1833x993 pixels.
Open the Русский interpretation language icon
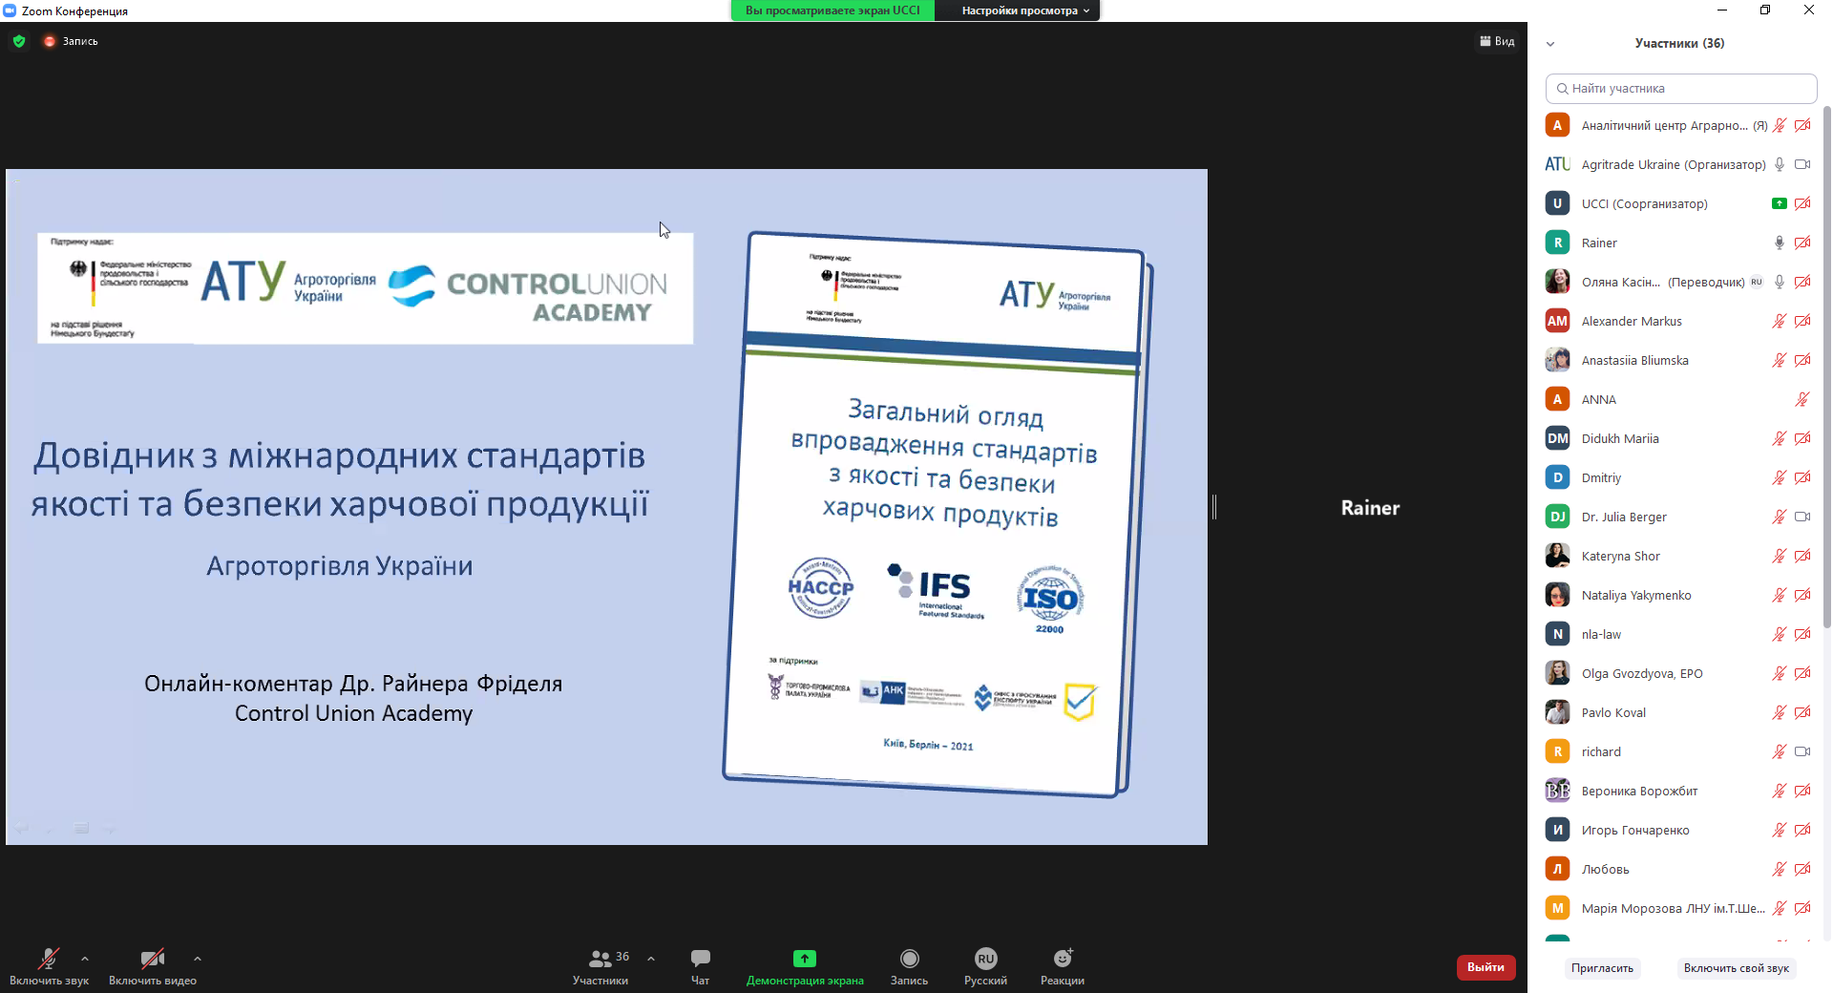pos(985,958)
